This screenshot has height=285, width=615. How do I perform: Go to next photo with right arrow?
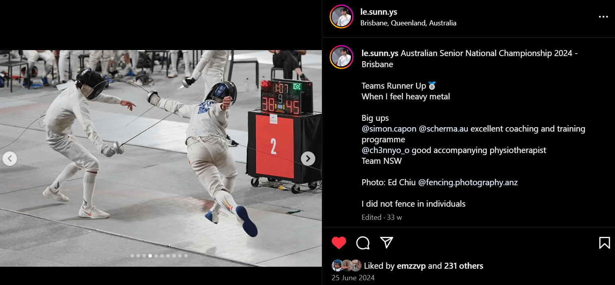point(308,159)
